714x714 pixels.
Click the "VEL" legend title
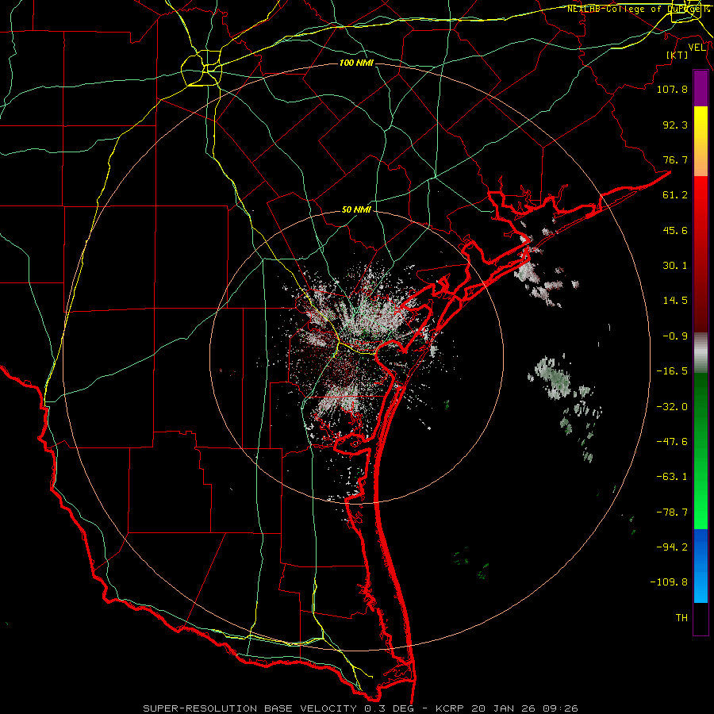[697, 48]
